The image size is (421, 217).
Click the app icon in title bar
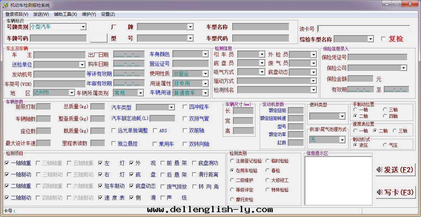coord(5,5)
